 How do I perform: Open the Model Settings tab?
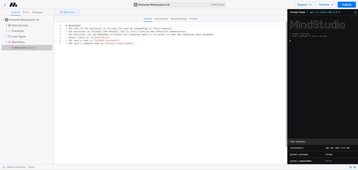tap(179, 19)
